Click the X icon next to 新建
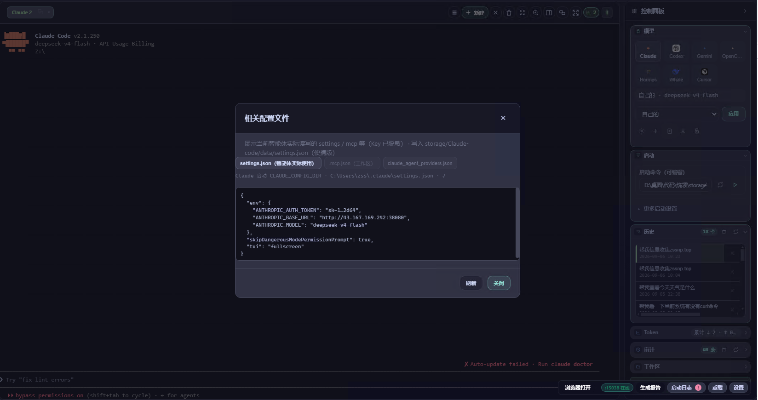This screenshot has height=400, width=758. 495,13
